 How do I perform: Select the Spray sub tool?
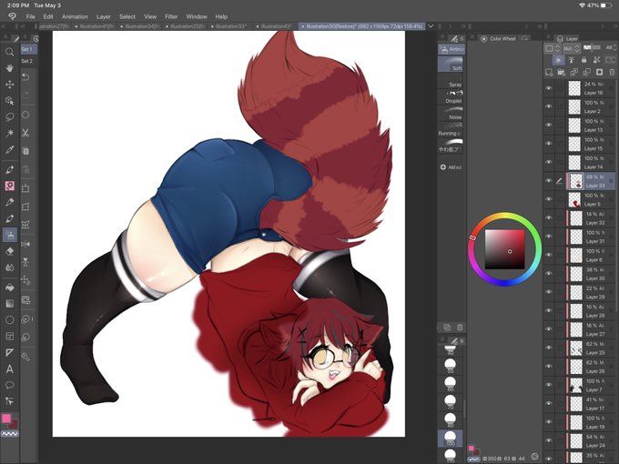[x=452, y=81]
